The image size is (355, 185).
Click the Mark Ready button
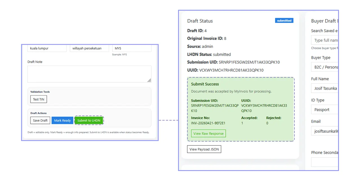pyautogui.click(x=62, y=120)
